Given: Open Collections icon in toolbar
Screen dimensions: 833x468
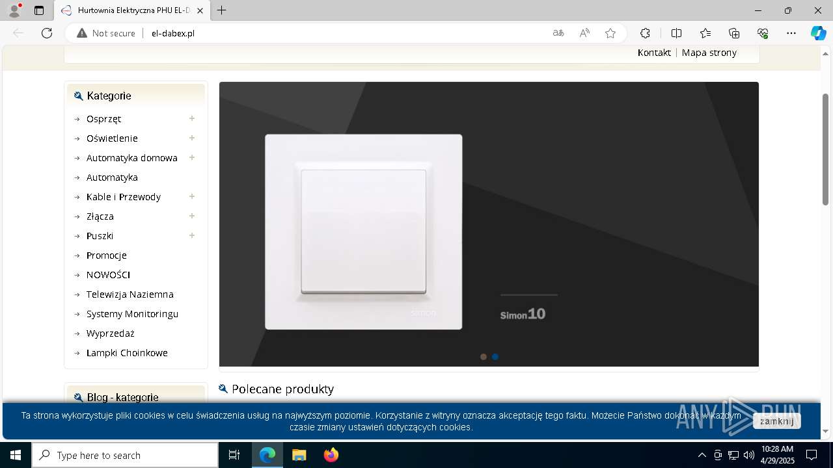Looking at the screenshot, I should (734, 33).
